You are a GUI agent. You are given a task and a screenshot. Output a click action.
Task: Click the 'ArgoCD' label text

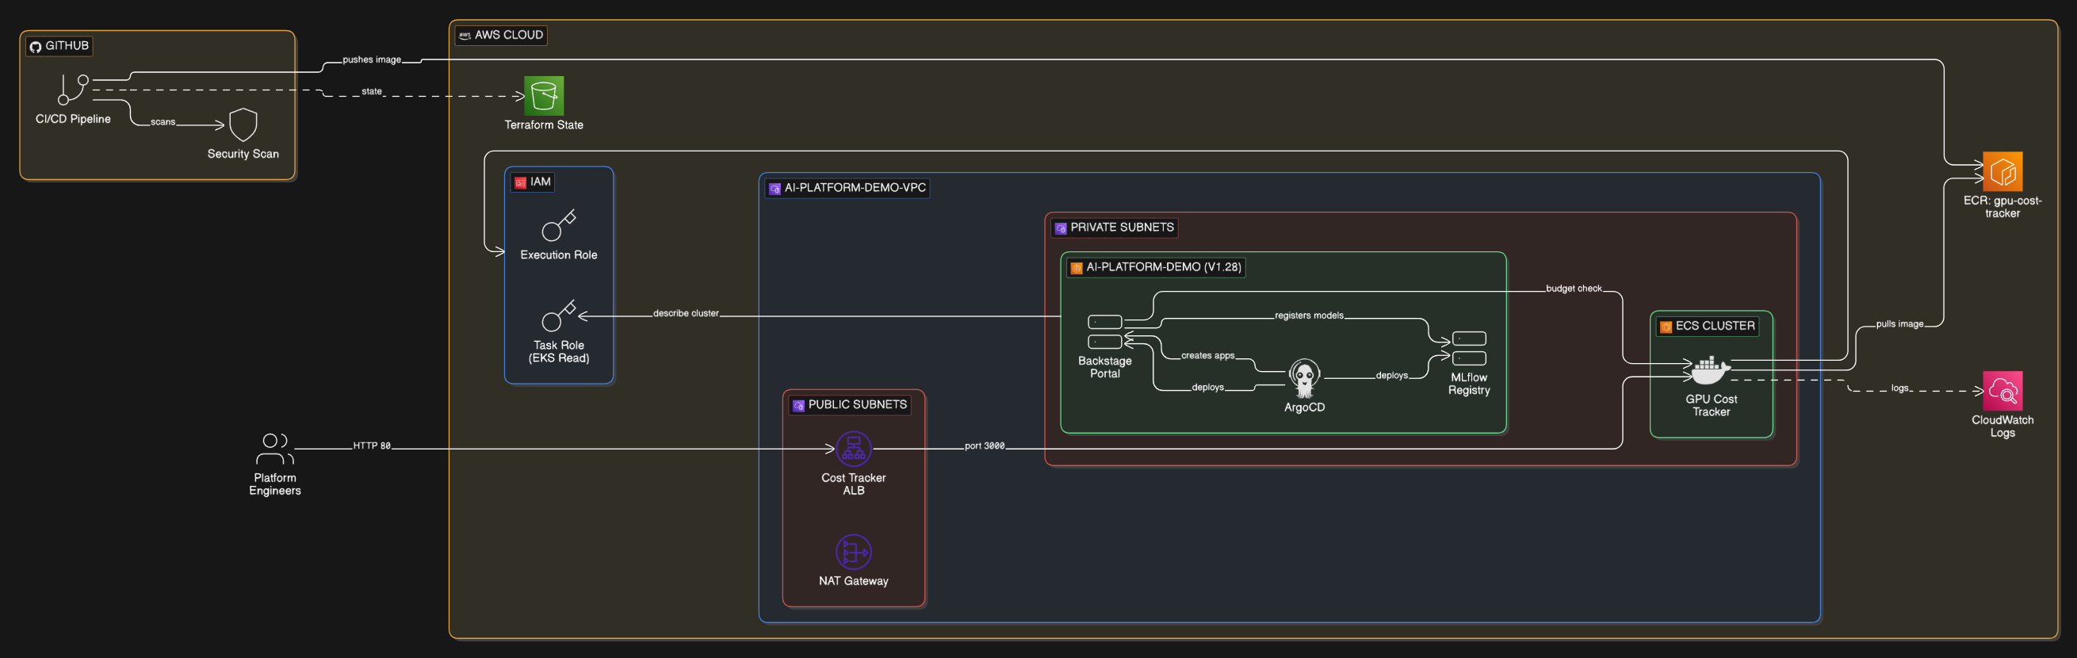[x=1304, y=407]
